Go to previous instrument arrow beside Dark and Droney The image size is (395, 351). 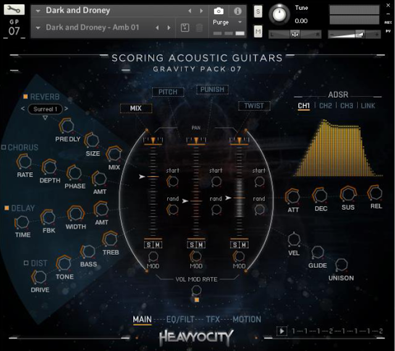(189, 11)
